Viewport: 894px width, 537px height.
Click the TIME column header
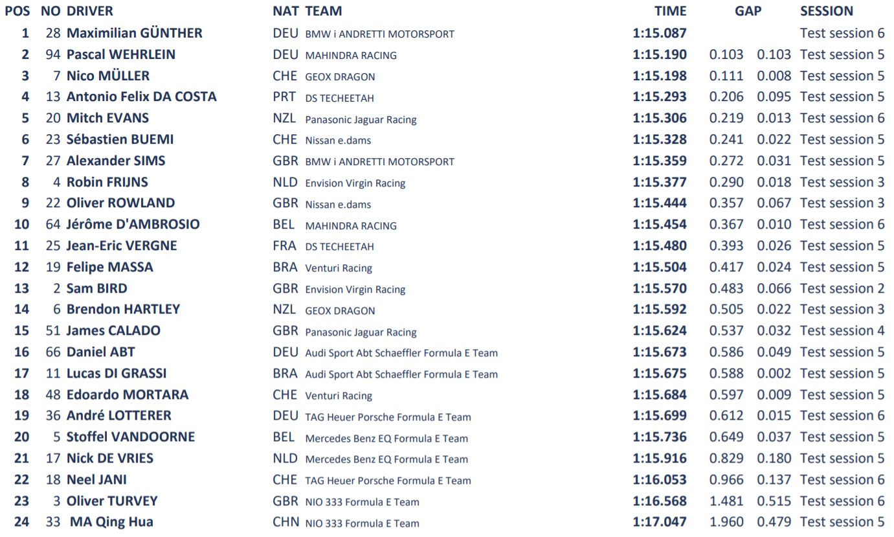670,11
